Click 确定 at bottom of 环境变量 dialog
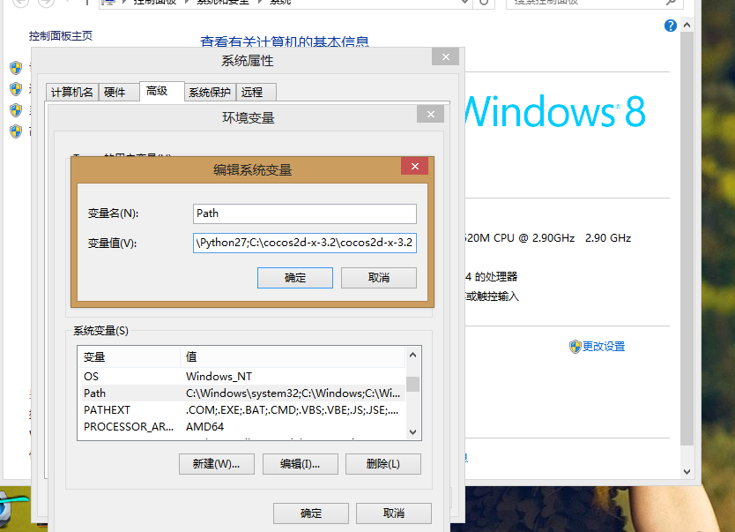 coord(311,513)
